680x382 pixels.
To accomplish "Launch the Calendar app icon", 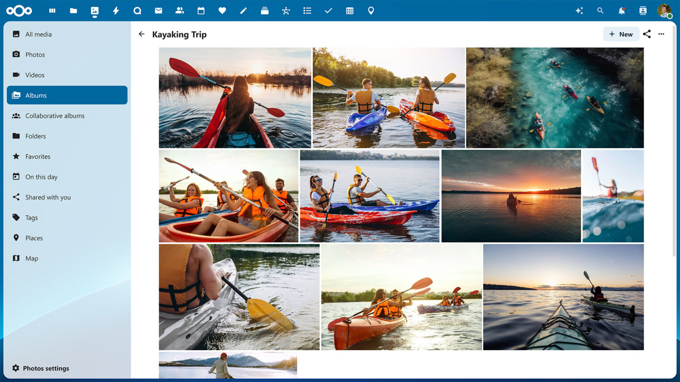I will [201, 11].
